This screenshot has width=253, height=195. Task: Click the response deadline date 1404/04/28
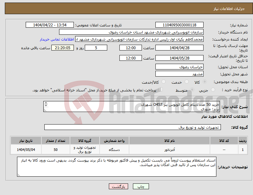[x=179, y=48]
